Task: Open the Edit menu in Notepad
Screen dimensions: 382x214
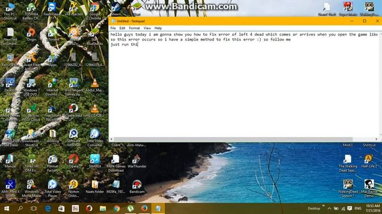Action: [x=122, y=28]
